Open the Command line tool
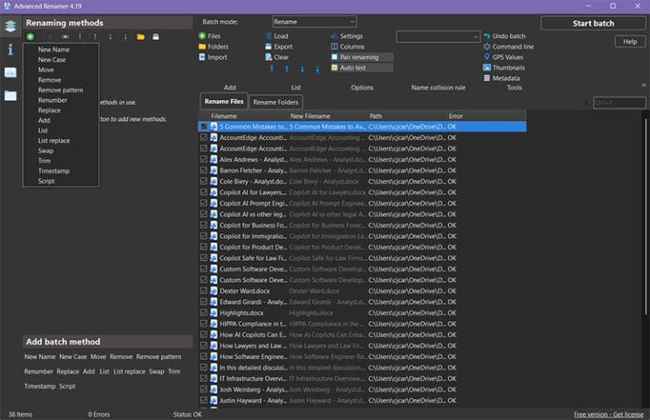 point(509,47)
